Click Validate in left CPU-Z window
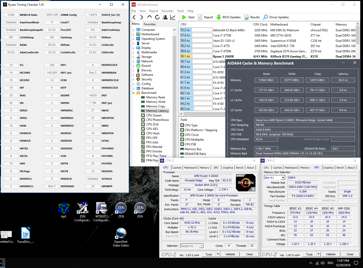 [x=230, y=254]
